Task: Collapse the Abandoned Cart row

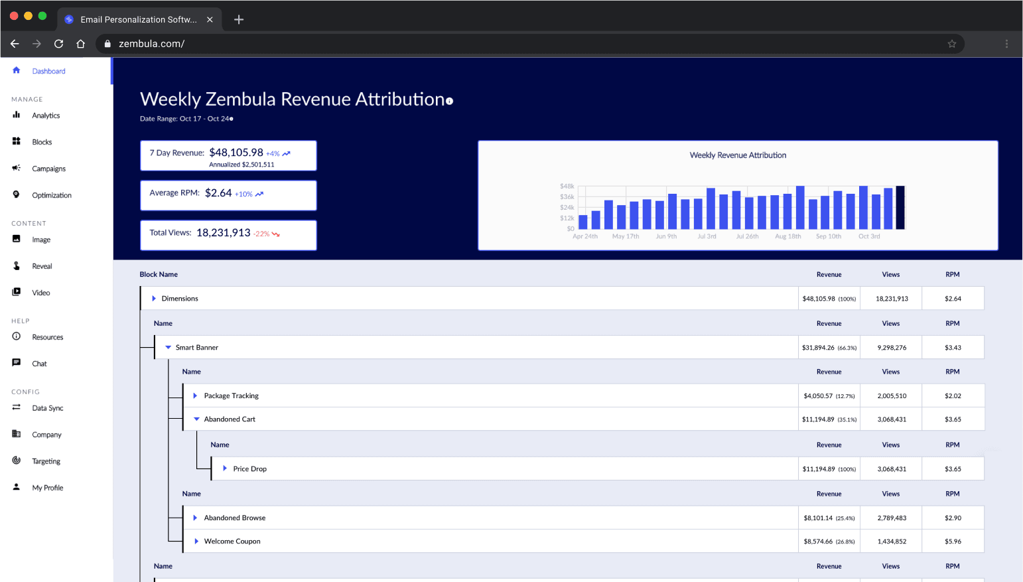Action: tap(196, 419)
